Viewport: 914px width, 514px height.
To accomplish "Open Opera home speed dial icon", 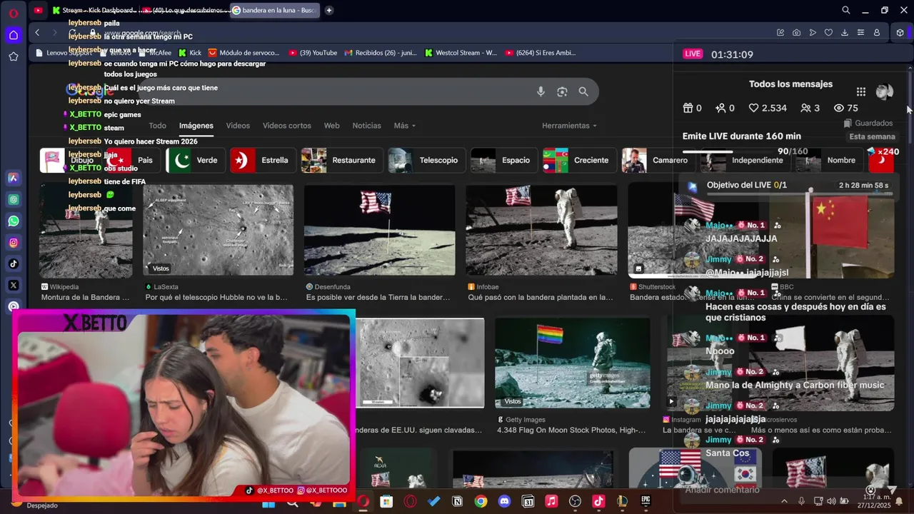I will click(14, 35).
